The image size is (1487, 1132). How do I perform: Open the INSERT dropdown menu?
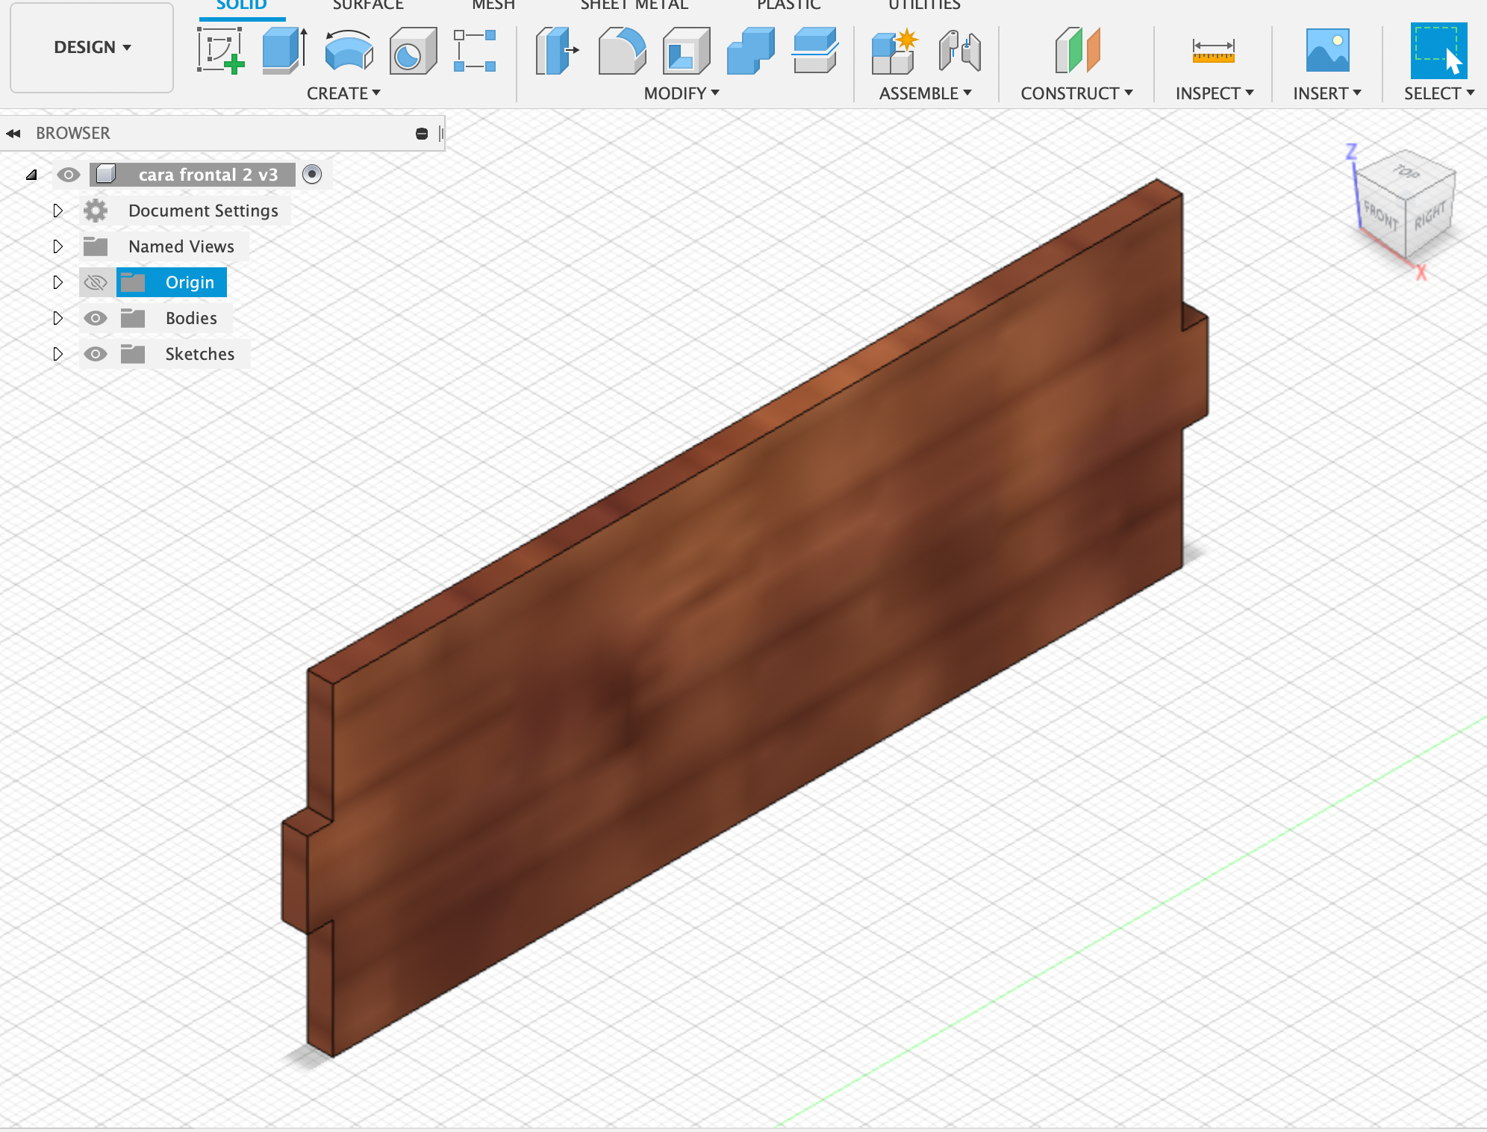(1327, 93)
